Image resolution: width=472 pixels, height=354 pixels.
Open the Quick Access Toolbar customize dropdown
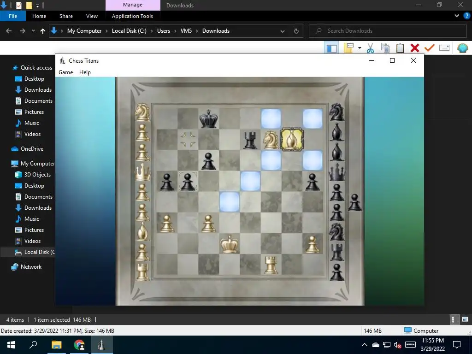tap(38, 6)
